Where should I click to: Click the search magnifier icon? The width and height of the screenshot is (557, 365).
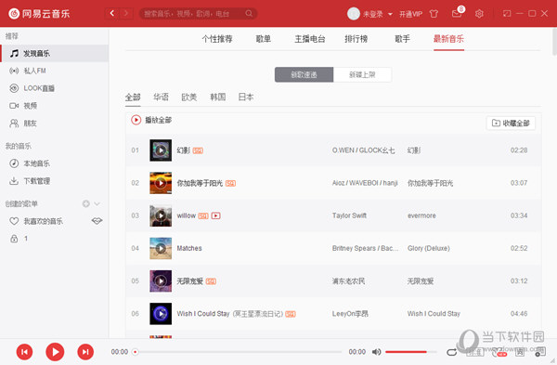tap(249, 14)
